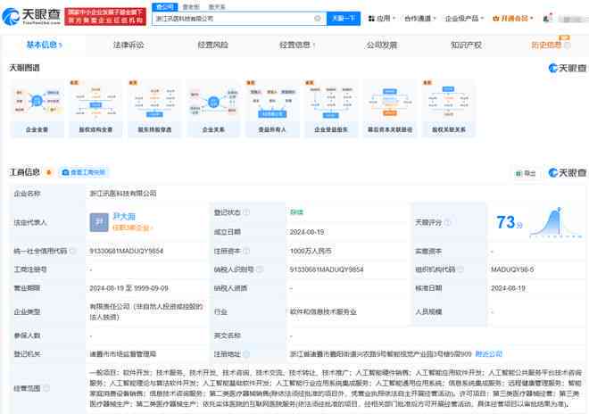Image resolution: width=589 pixels, height=414 pixels.
Task: Open the 开通会员 dropdown
Action: tap(513, 18)
